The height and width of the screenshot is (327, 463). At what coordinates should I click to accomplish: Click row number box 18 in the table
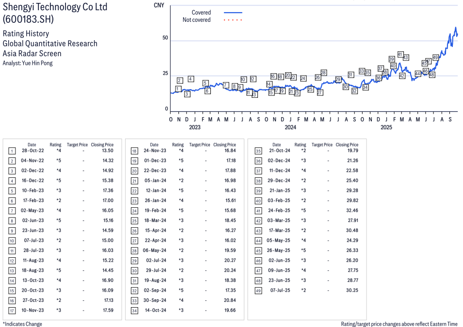[134, 151]
